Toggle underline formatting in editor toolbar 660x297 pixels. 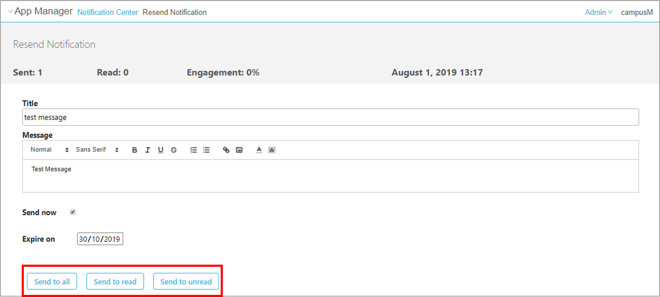pyautogui.click(x=160, y=150)
